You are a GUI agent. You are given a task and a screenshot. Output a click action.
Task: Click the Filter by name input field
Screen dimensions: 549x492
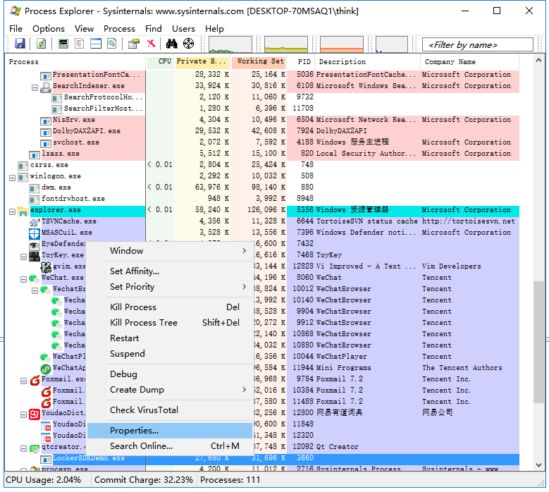click(478, 45)
